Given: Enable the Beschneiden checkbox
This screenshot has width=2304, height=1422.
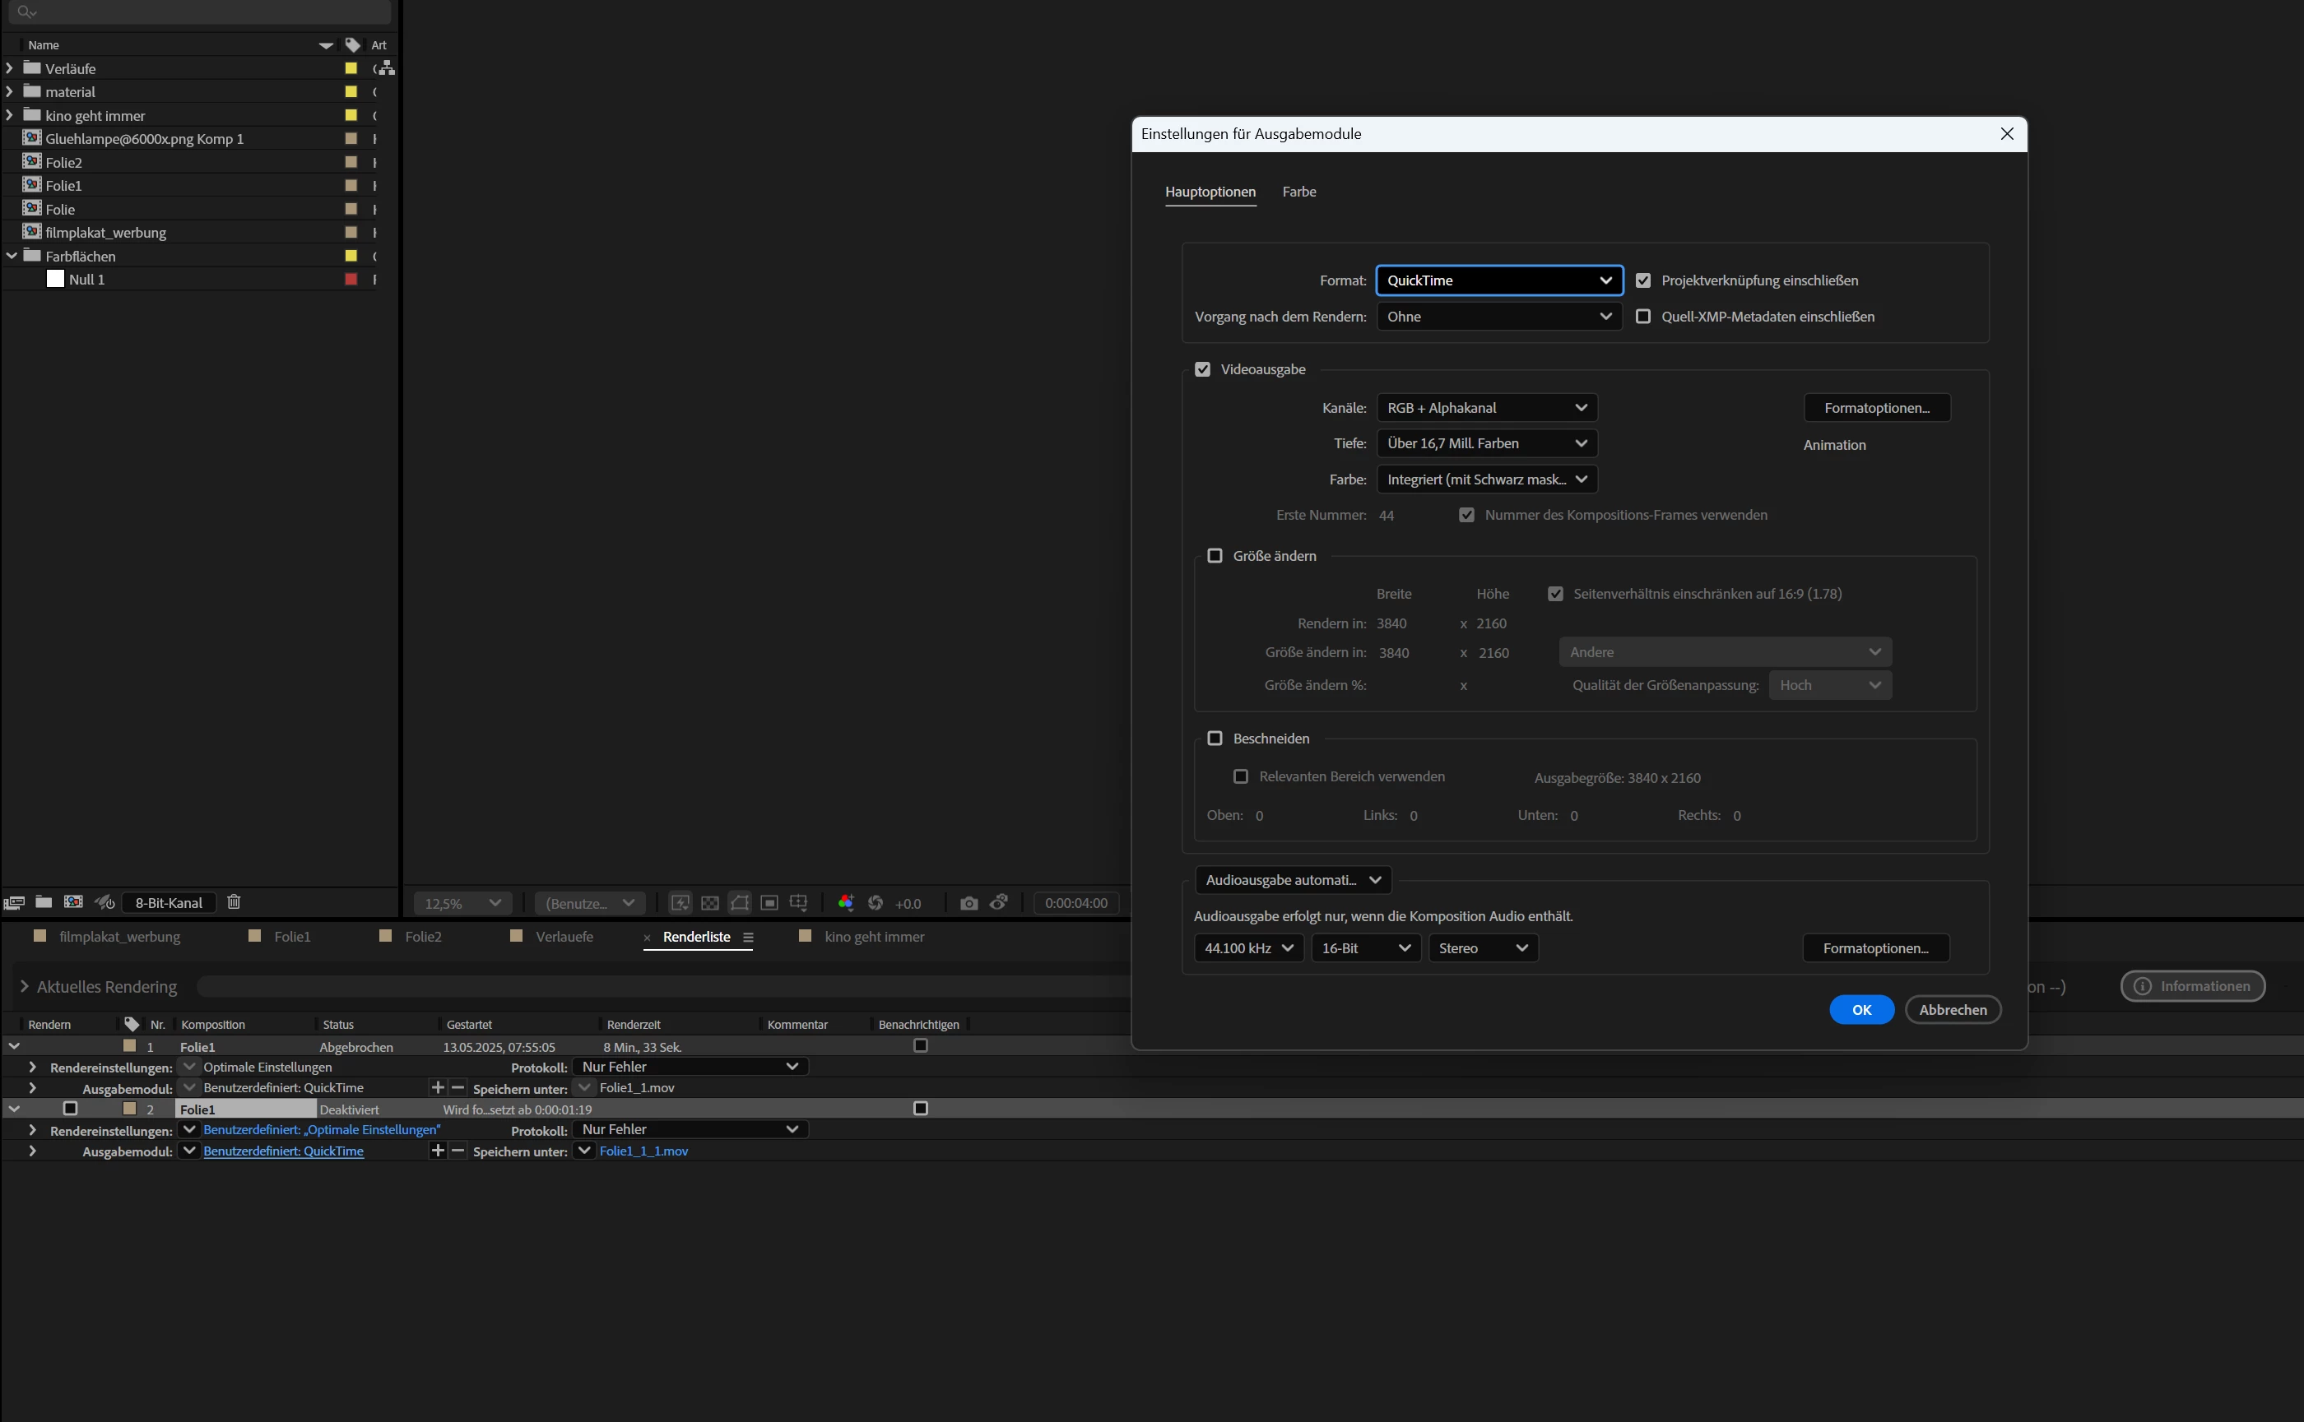Looking at the screenshot, I should click(x=1215, y=739).
